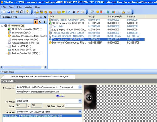
Task: Select Material Definition (TXMT) tree item
Action: point(25,43)
